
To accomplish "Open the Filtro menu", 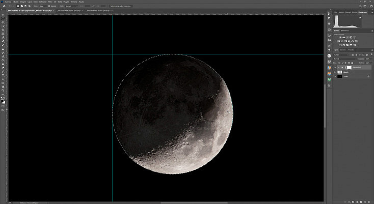I will [50, 2].
